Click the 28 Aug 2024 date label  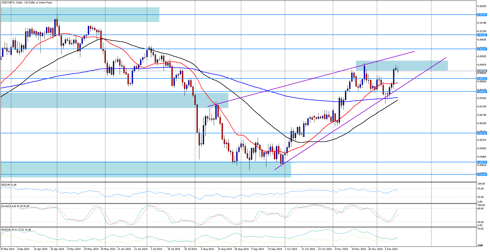241,249
